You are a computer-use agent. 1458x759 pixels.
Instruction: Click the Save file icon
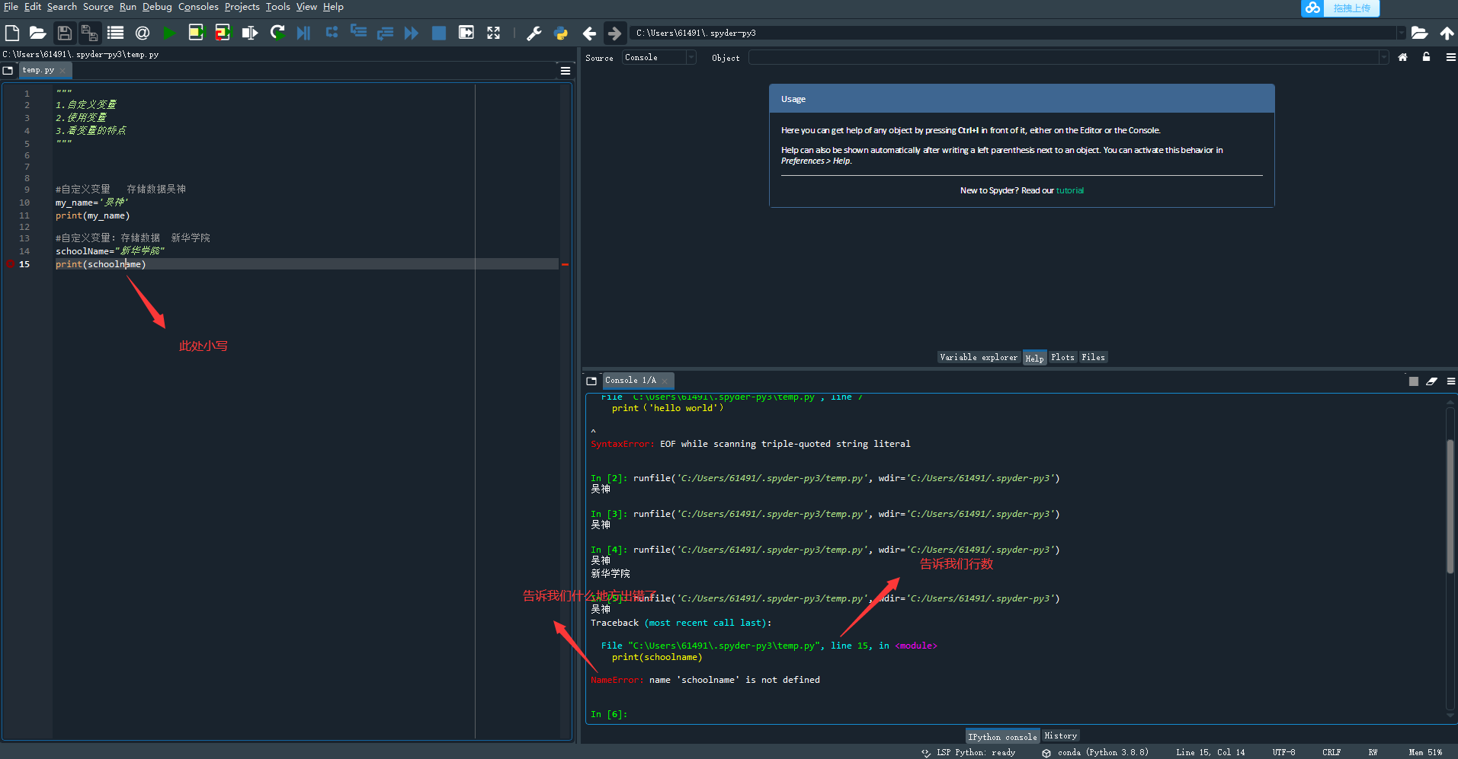(x=64, y=33)
